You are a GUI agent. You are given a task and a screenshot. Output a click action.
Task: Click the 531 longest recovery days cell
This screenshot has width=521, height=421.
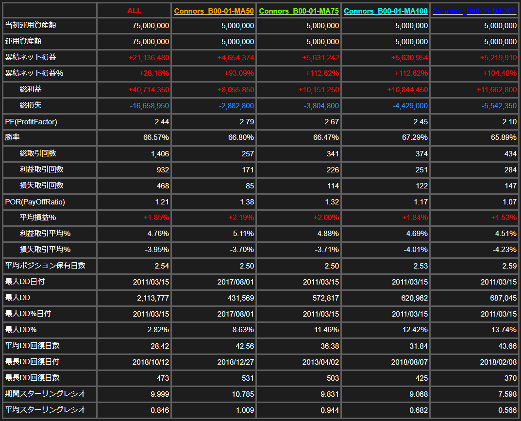coord(248,378)
